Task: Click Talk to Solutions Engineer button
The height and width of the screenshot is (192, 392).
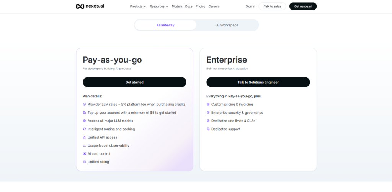Action: 258,82
